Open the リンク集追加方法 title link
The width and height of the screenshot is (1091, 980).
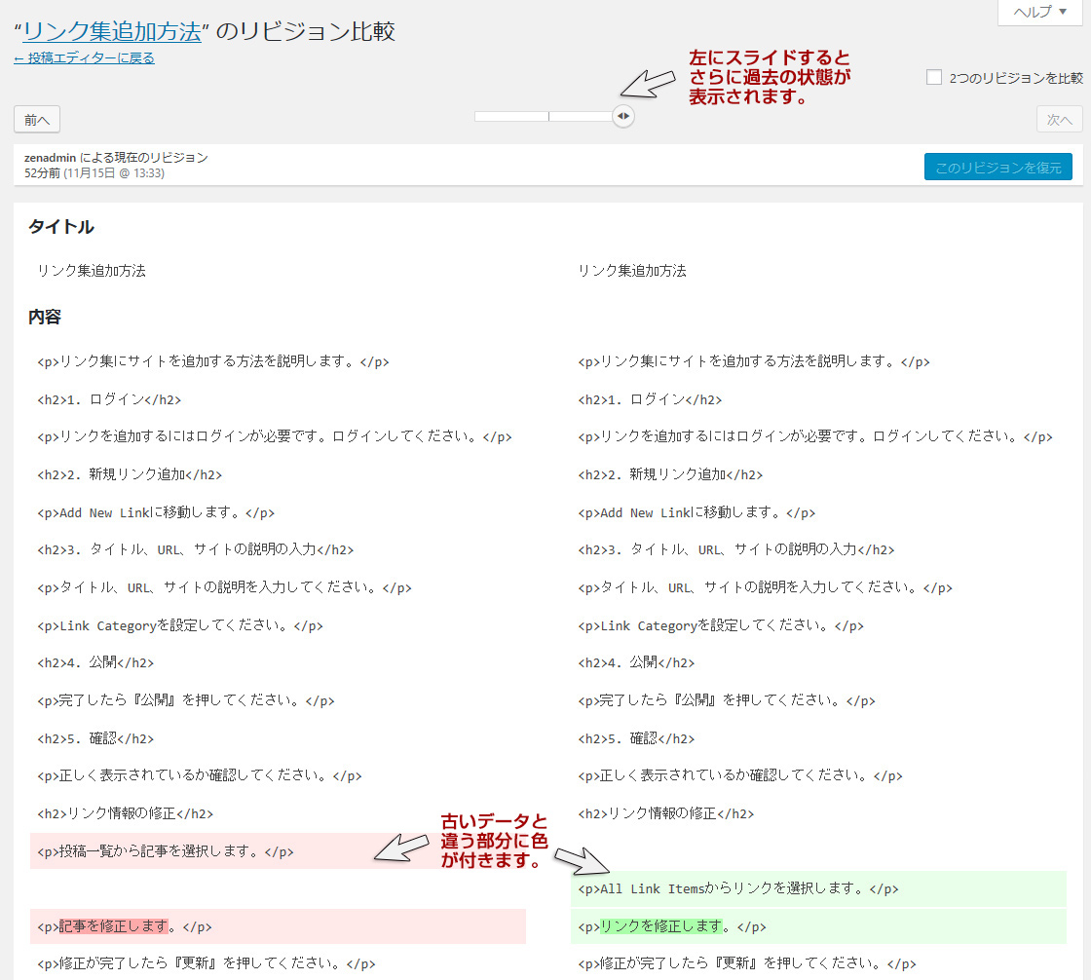(x=111, y=31)
